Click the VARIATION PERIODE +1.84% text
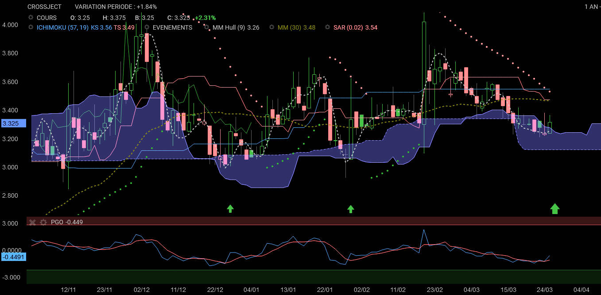601x295 pixels. tap(116, 7)
